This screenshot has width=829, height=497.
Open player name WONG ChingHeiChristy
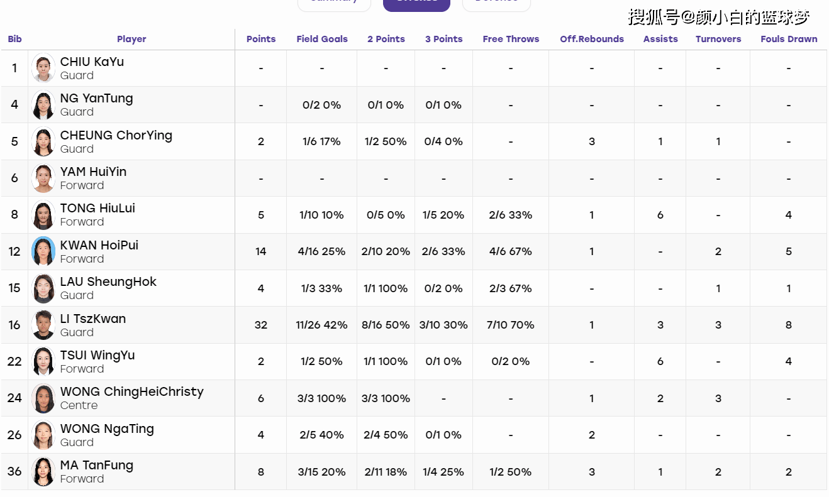tap(132, 391)
